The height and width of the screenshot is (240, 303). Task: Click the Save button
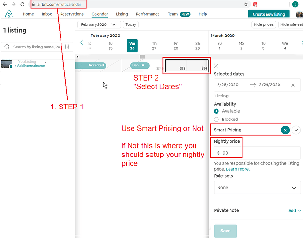pos(225,231)
